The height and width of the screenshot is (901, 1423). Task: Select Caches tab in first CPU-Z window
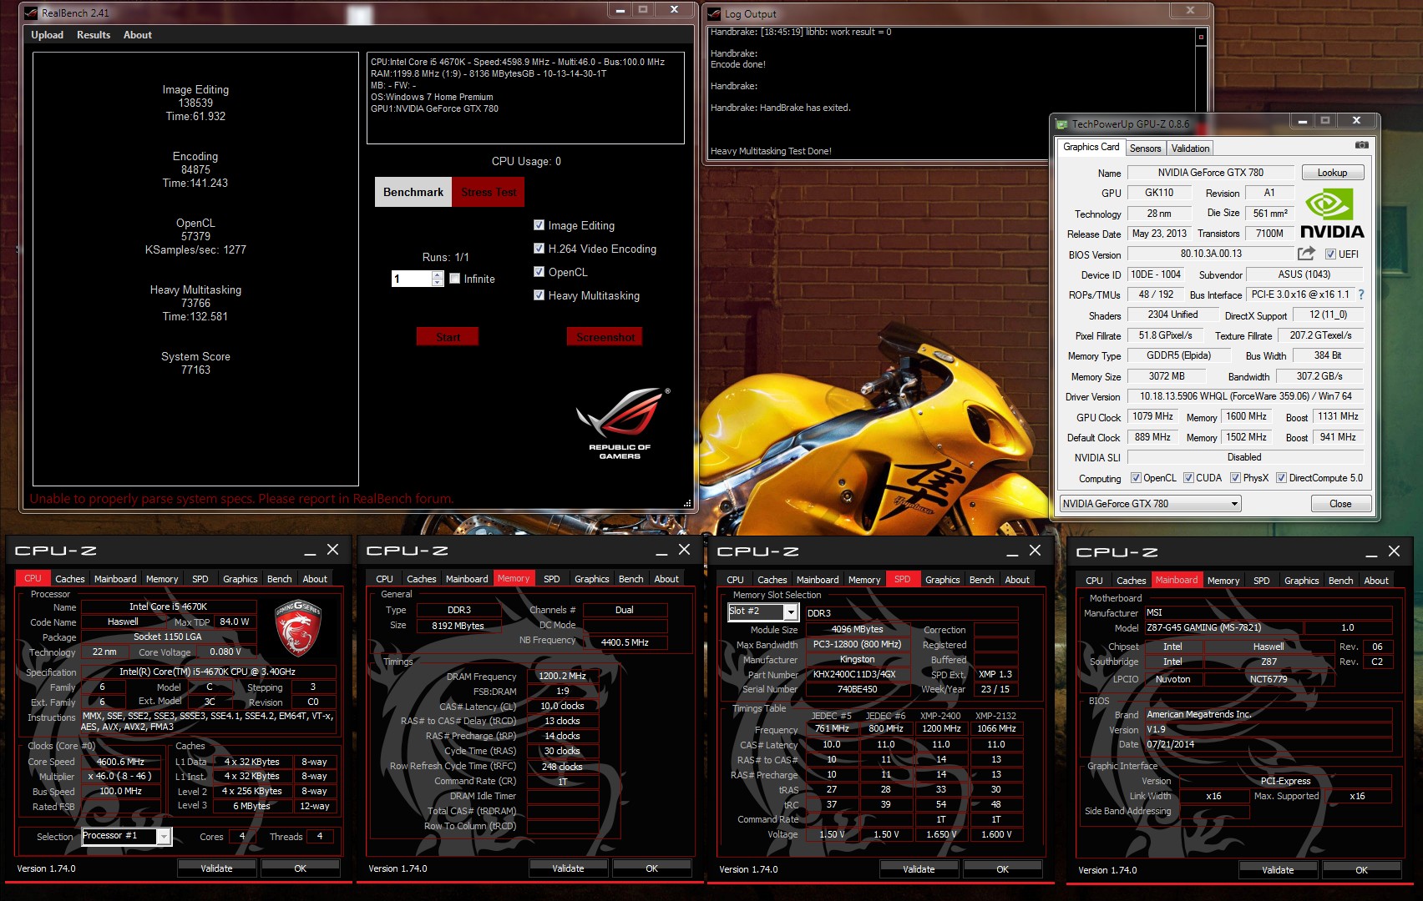70,579
